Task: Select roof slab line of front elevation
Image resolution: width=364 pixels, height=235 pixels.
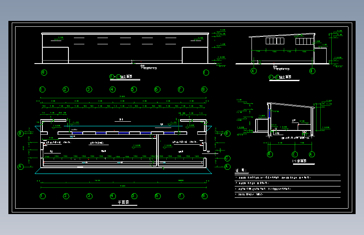Action: pos(125,34)
